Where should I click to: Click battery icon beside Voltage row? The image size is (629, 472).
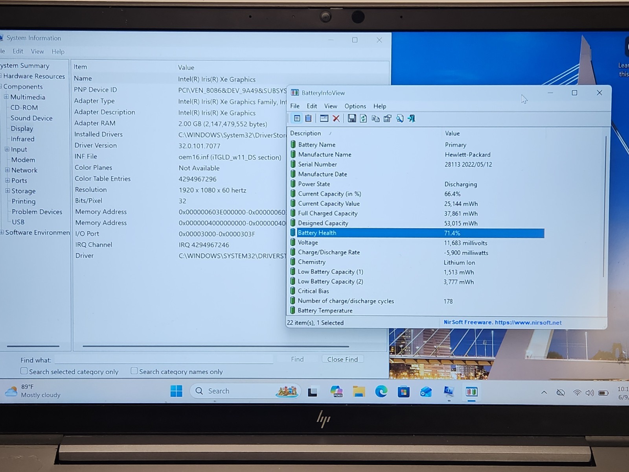293,243
